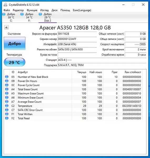This screenshot has width=150, height=158.
Task: Click the transfer mode field SATA/300 | SATA/600
Action: tap(77, 50)
